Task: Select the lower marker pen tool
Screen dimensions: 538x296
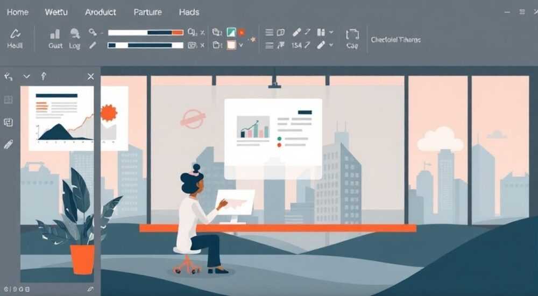Action: click(321, 45)
